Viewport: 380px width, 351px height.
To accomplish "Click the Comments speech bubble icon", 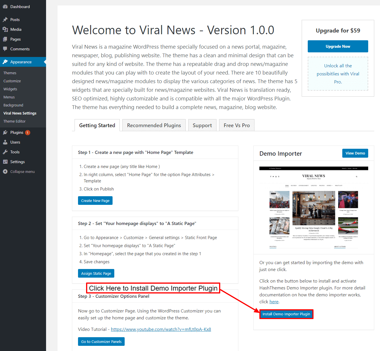I will pos(5,49).
